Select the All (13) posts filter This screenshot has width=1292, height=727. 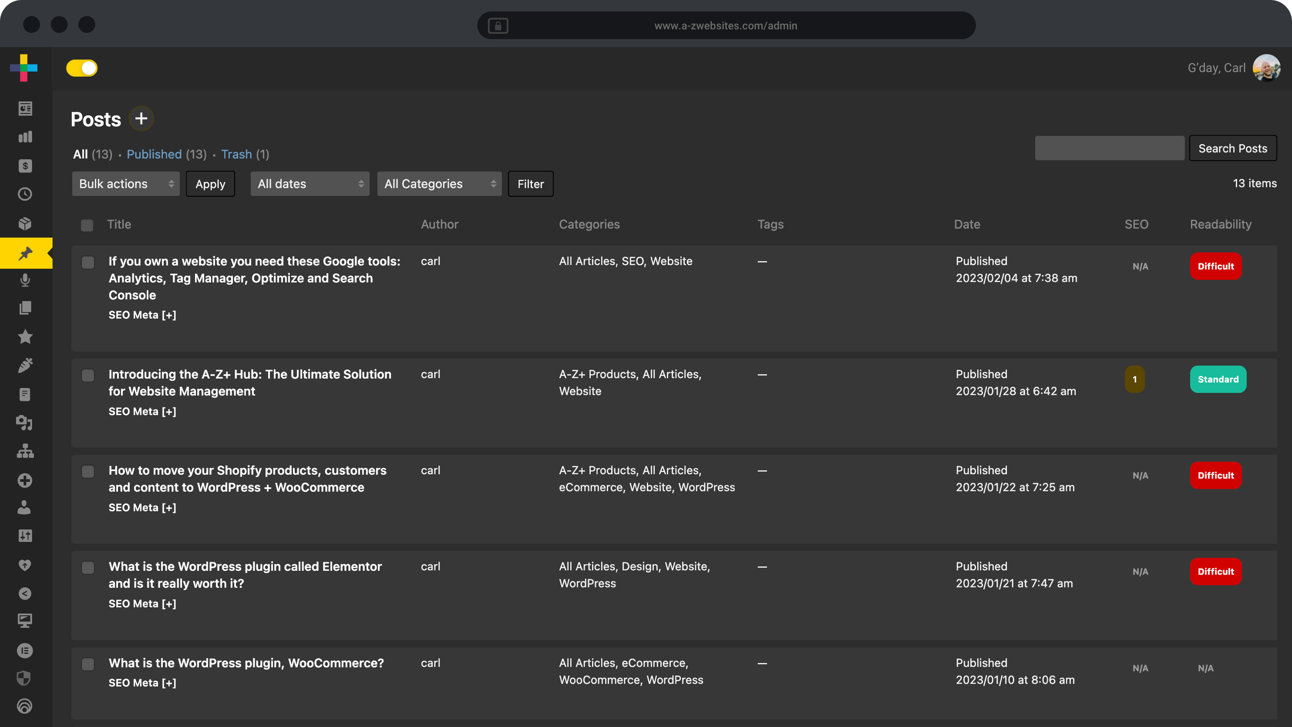(x=93, y=154)
